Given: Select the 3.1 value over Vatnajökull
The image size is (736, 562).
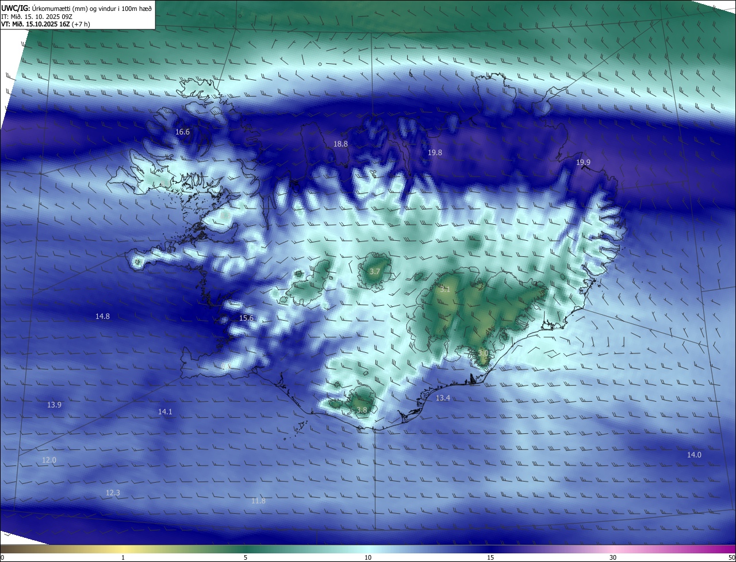Looking at the screenshot, I should pos(445,290).
